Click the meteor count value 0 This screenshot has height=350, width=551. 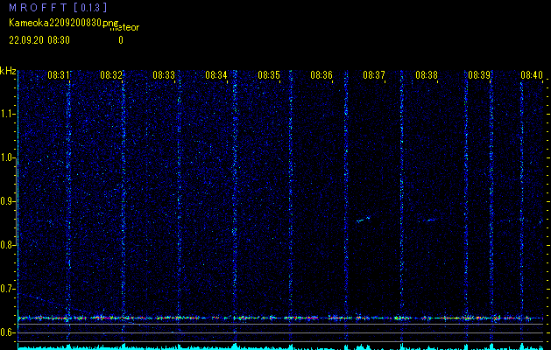click(x=121, y=40)
